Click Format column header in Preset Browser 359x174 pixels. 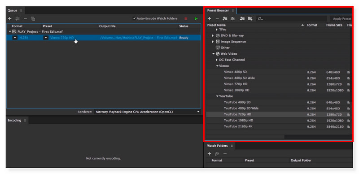pyautogui.click(x=312, y=25)
